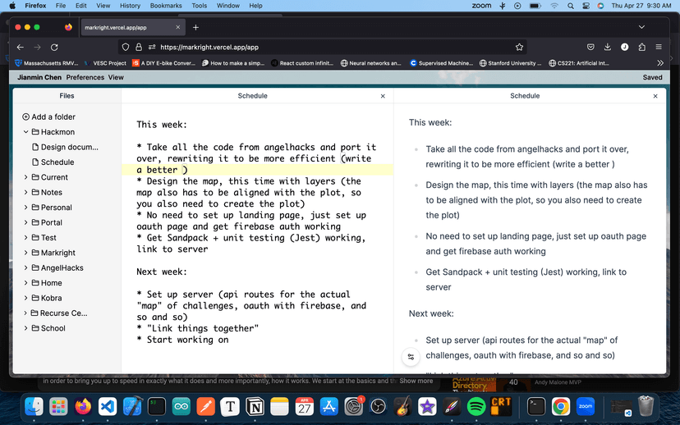
Task: Bookmark this page with the star icon
Action: (x=520, y=47)
